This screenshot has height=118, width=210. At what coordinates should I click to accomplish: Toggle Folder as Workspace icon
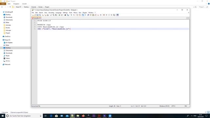(98, 15)
